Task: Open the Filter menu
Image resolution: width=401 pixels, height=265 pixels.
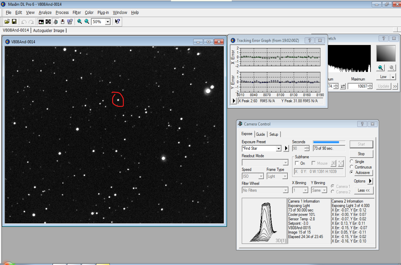Action: [x=77, y=13]
